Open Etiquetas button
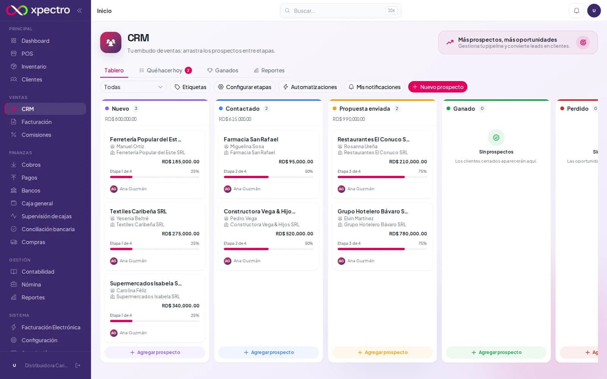This screenshot has width=607, height=379. coord(190,87)
